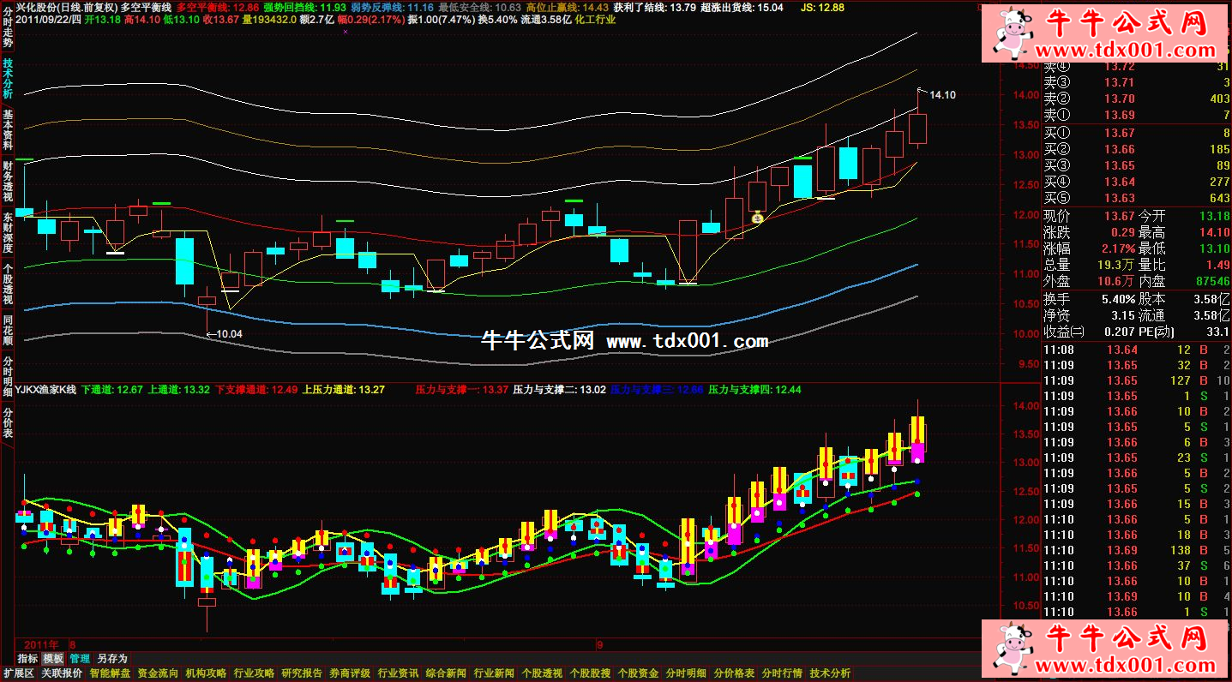Select 分价表 tab in left sidebar
1232x682 pixels.
coord(8,423)
